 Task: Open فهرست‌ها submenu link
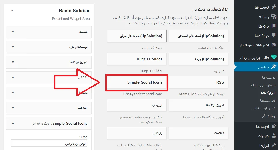tap(268, 101)
